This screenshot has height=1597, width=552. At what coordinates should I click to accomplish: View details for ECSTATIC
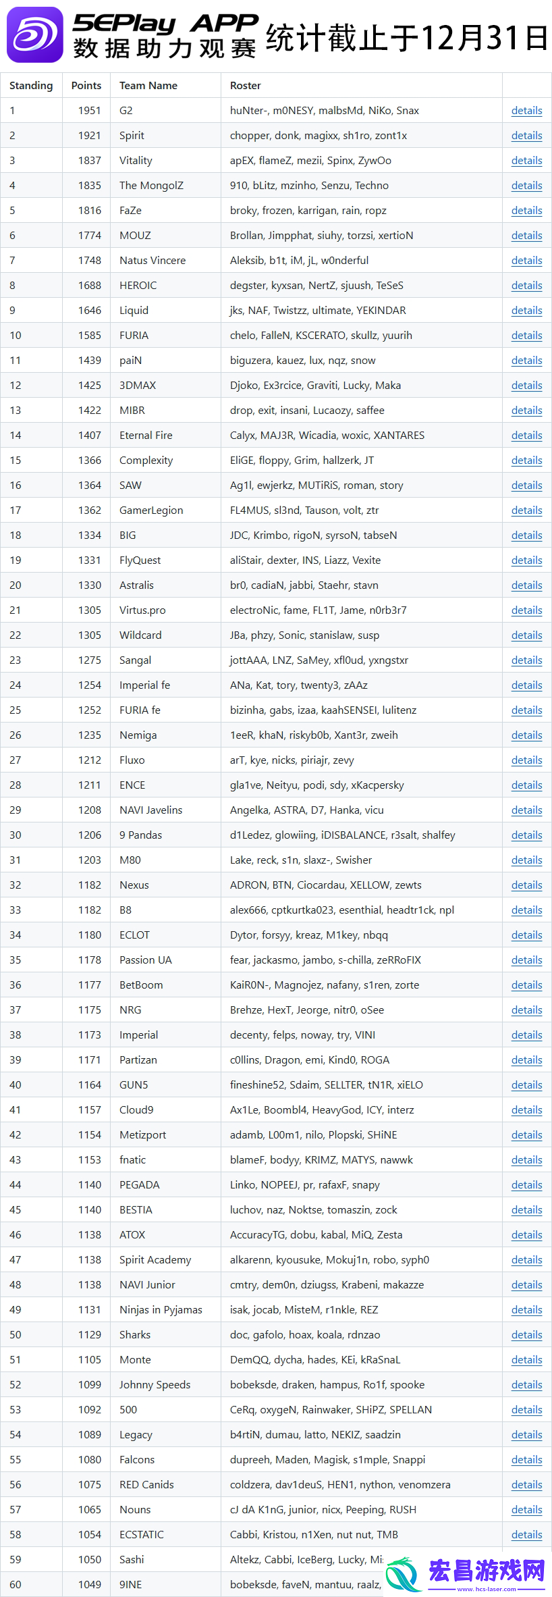click(526, 1535)
